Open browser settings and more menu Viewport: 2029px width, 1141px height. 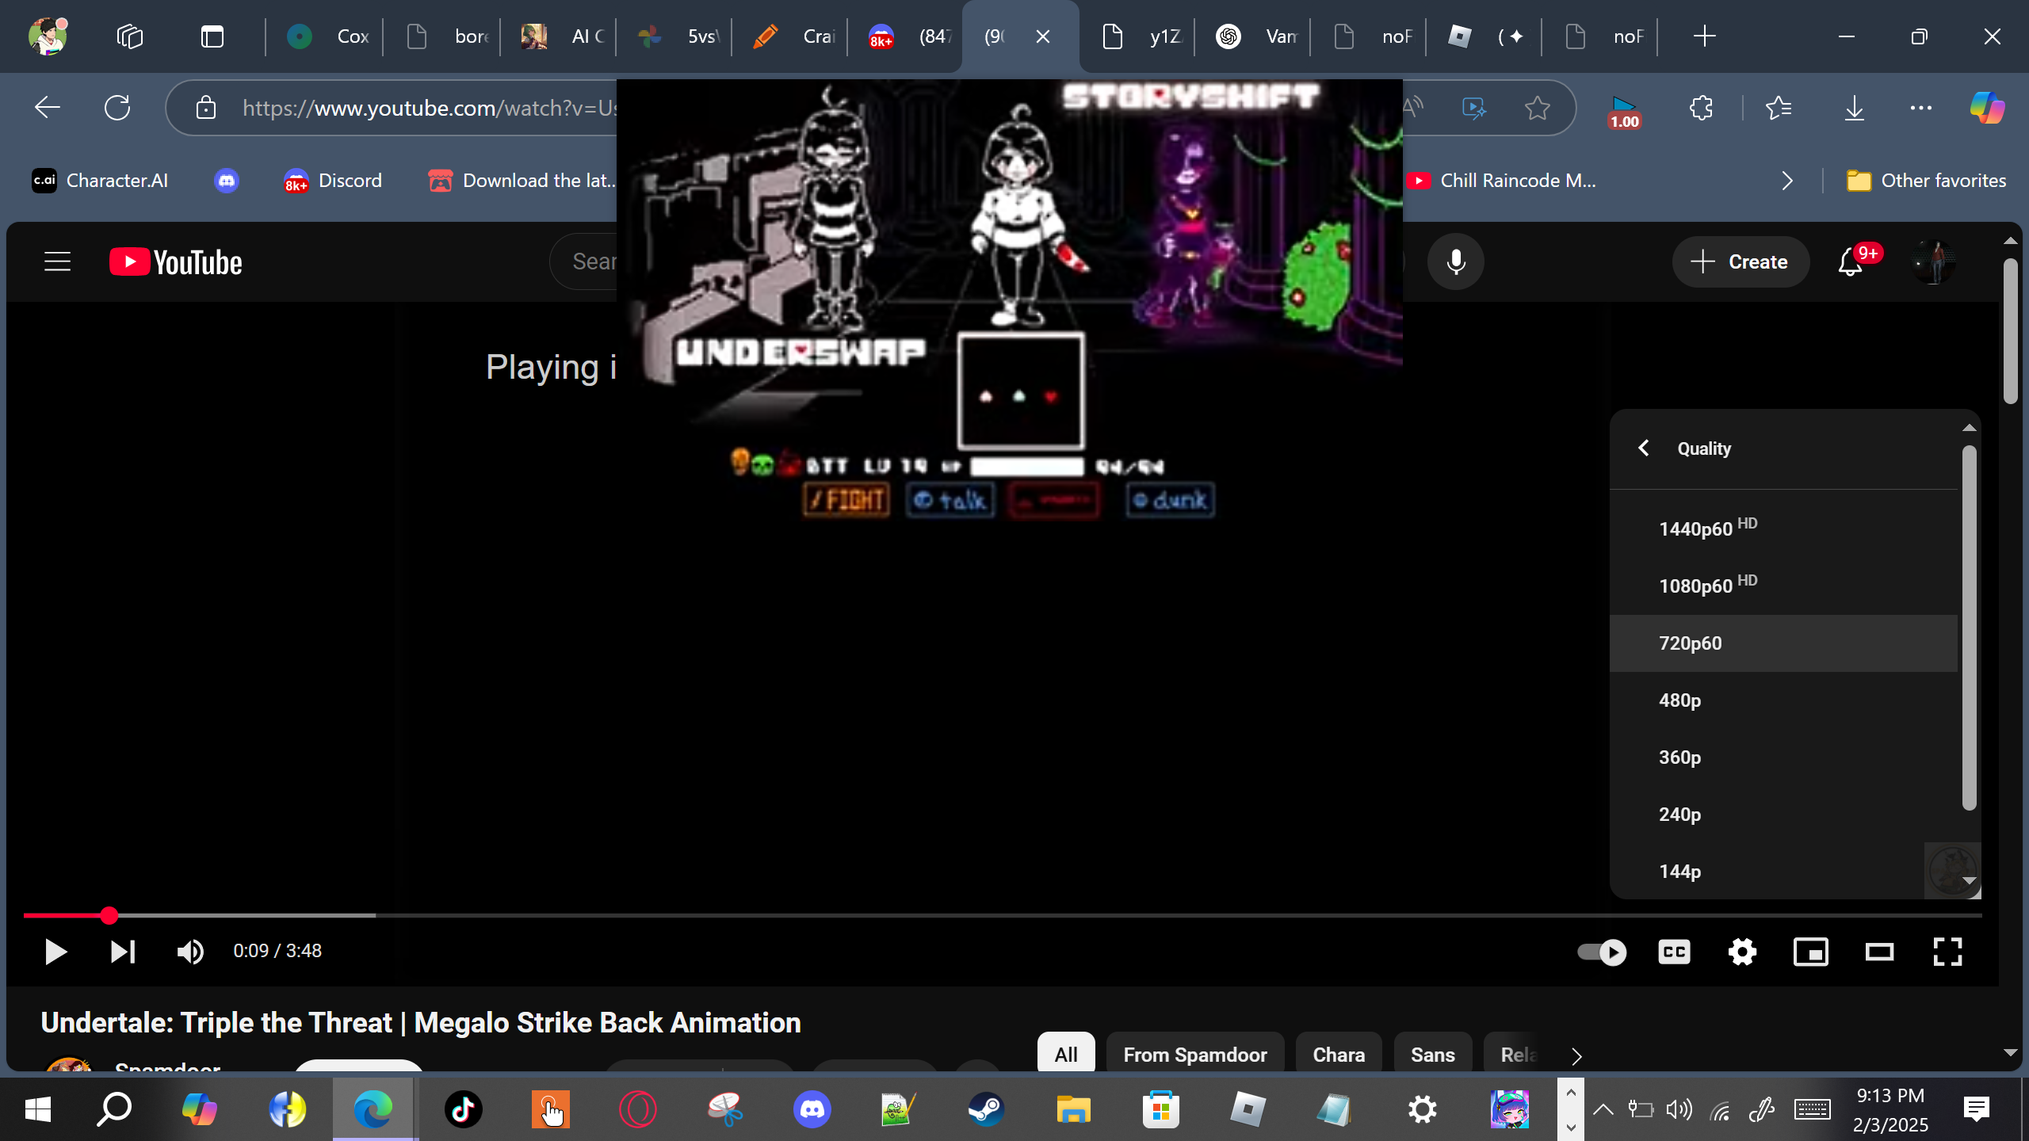[x=1921, y=108]
